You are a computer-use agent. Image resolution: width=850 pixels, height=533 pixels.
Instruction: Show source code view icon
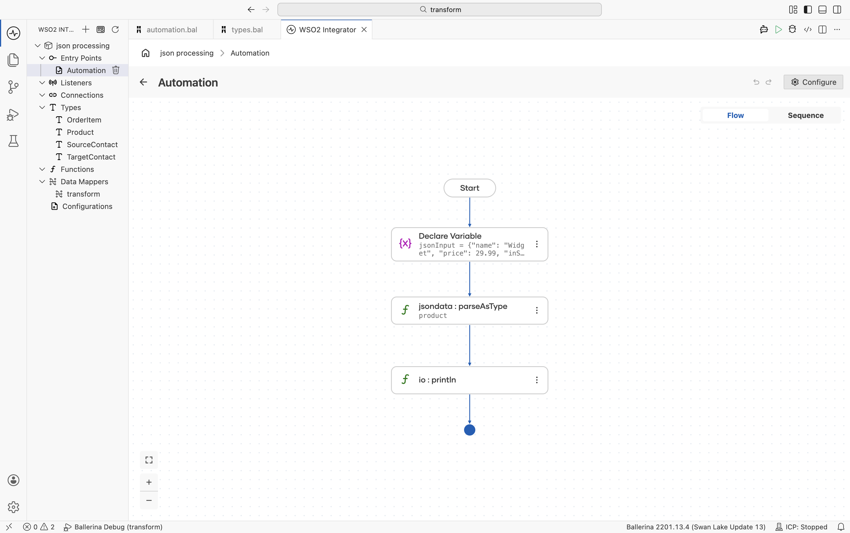(808, 29)
